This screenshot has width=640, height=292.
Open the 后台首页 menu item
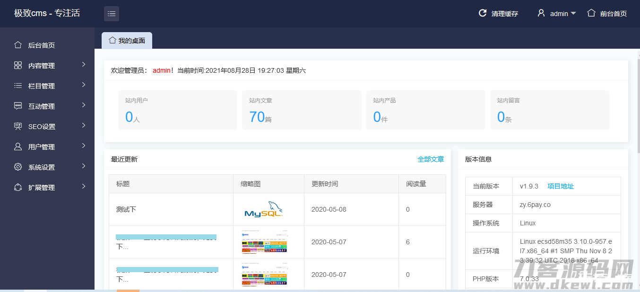click(47, 45)
